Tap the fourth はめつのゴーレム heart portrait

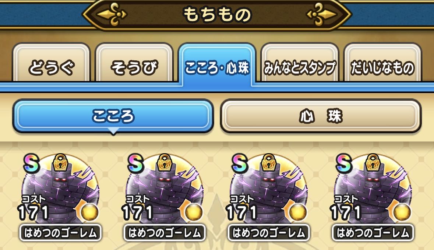(373, 190)
